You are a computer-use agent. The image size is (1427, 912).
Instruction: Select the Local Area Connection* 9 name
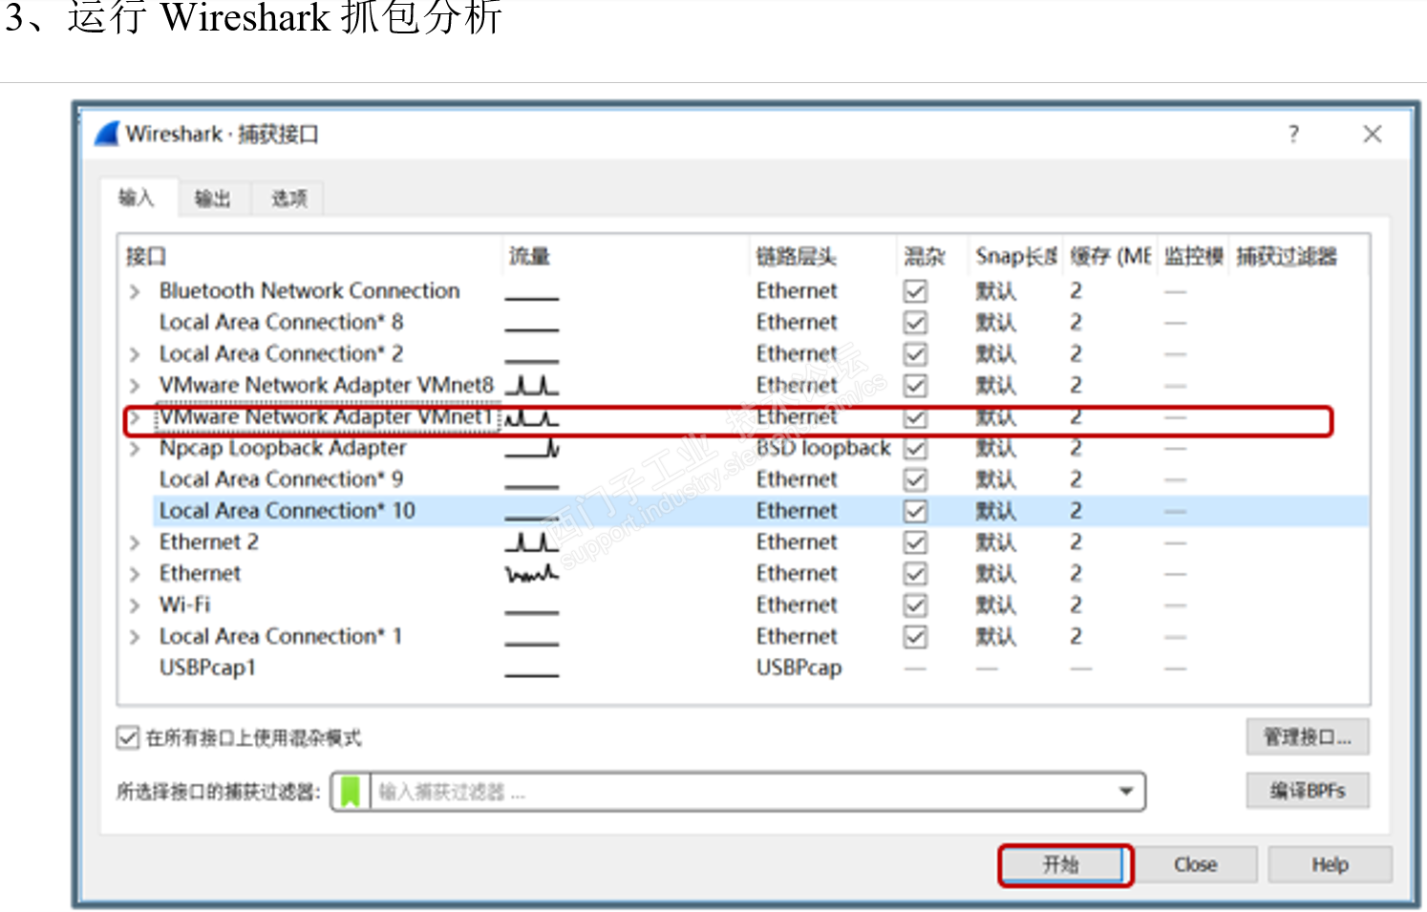coord(281,479)
